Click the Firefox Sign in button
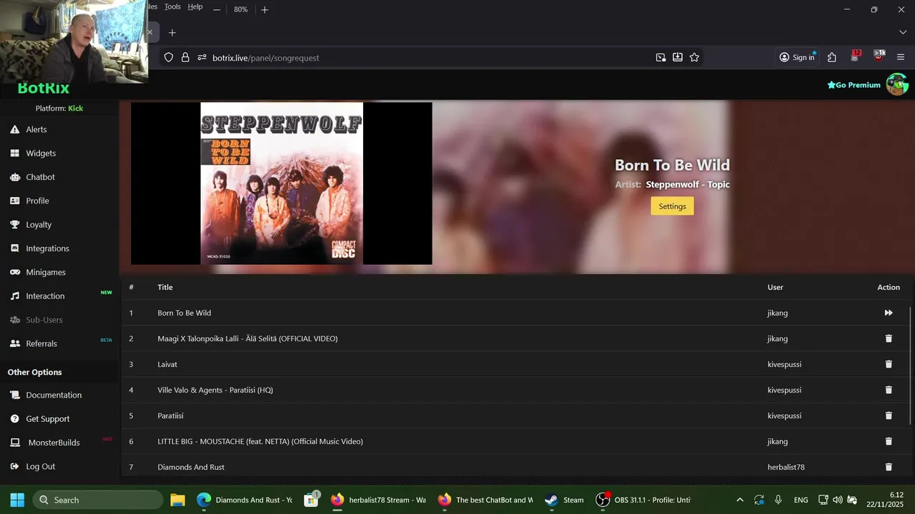The image size is (915, 514). tap(797, 57)
